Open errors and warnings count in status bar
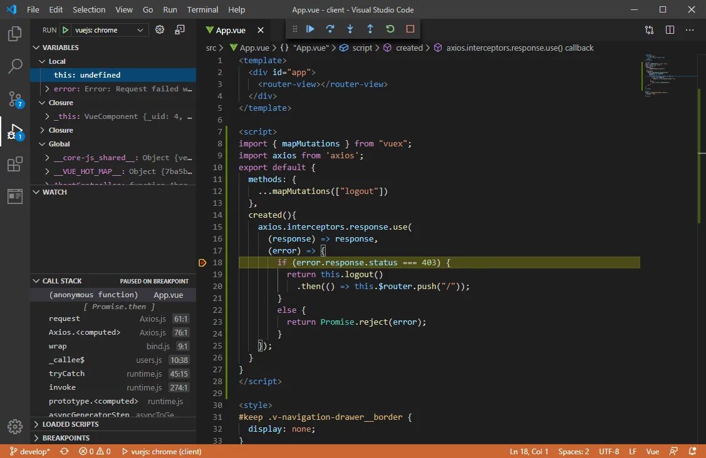Viewport: 706px width, 458px height. [95, 451]
